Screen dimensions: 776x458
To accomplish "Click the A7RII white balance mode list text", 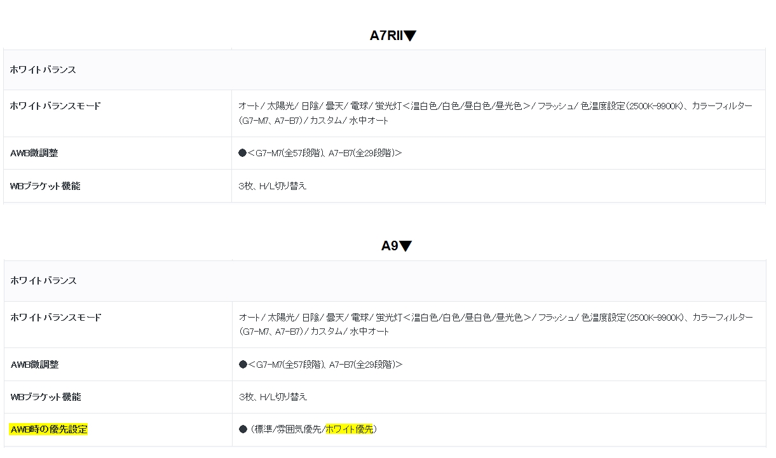I will coord(496,113).
